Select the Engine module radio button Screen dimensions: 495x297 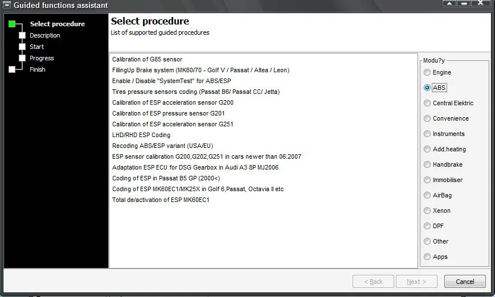coord(427,72)
